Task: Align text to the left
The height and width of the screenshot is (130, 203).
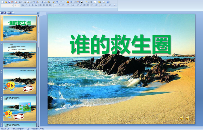Action: click(x=41, y=5)
